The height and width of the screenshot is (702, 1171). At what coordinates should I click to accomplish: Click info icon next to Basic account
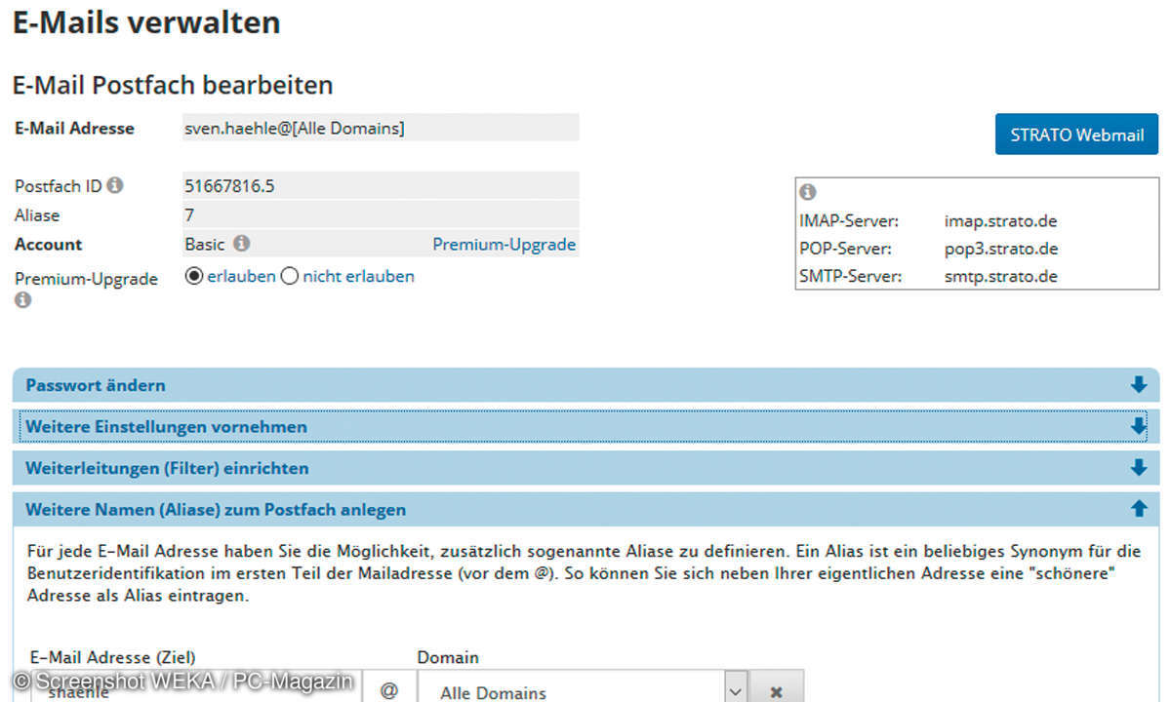click(241, 244)
